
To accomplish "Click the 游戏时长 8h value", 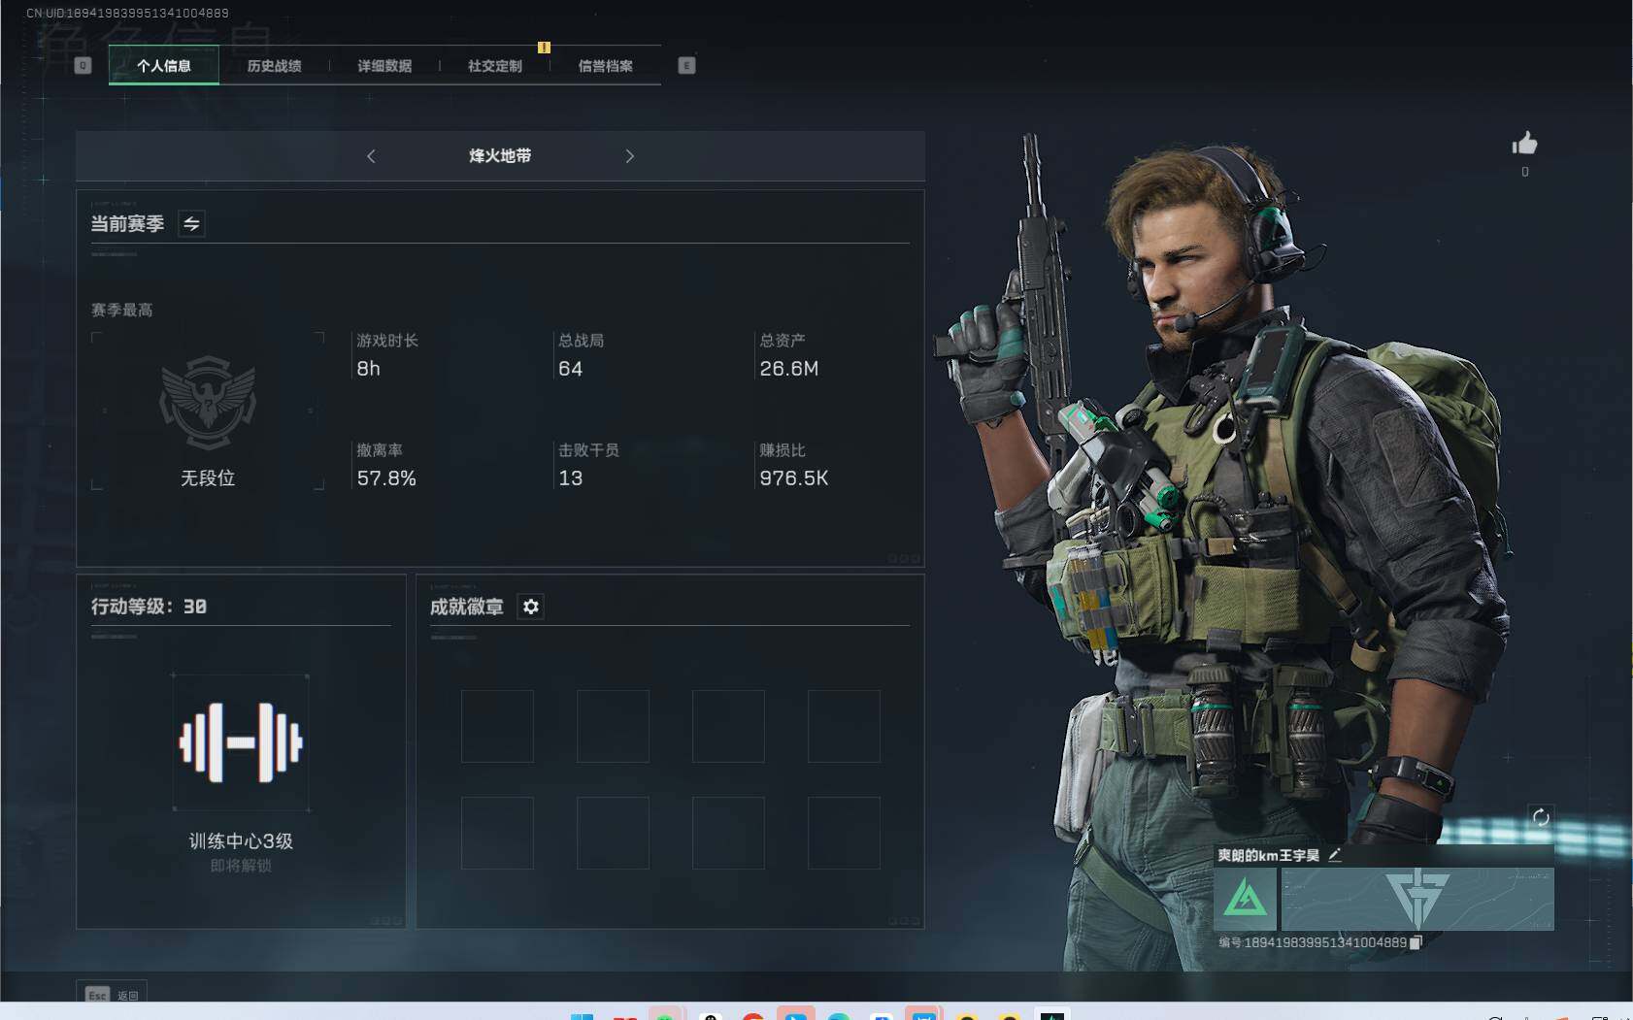I will pyautogui.click(x=369, y=369).
